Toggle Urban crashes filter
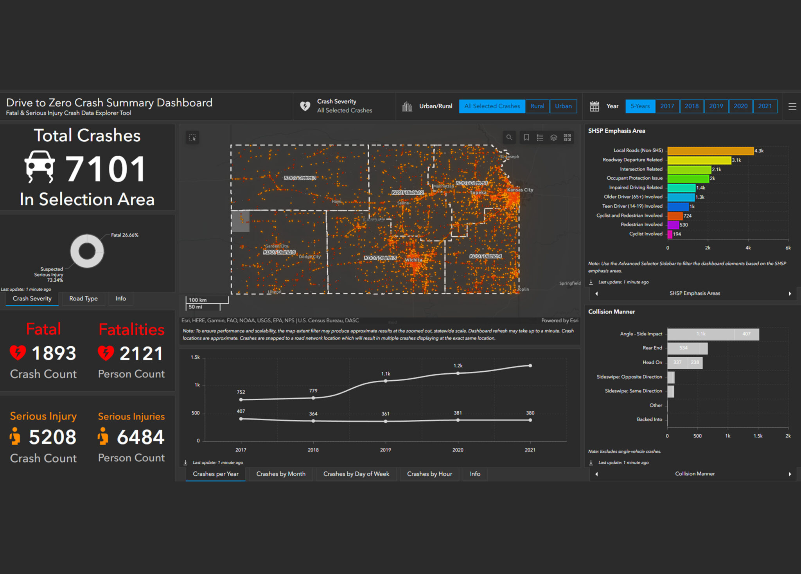The width and height of the screenshot is (801, 574). (x=563, y=106)
